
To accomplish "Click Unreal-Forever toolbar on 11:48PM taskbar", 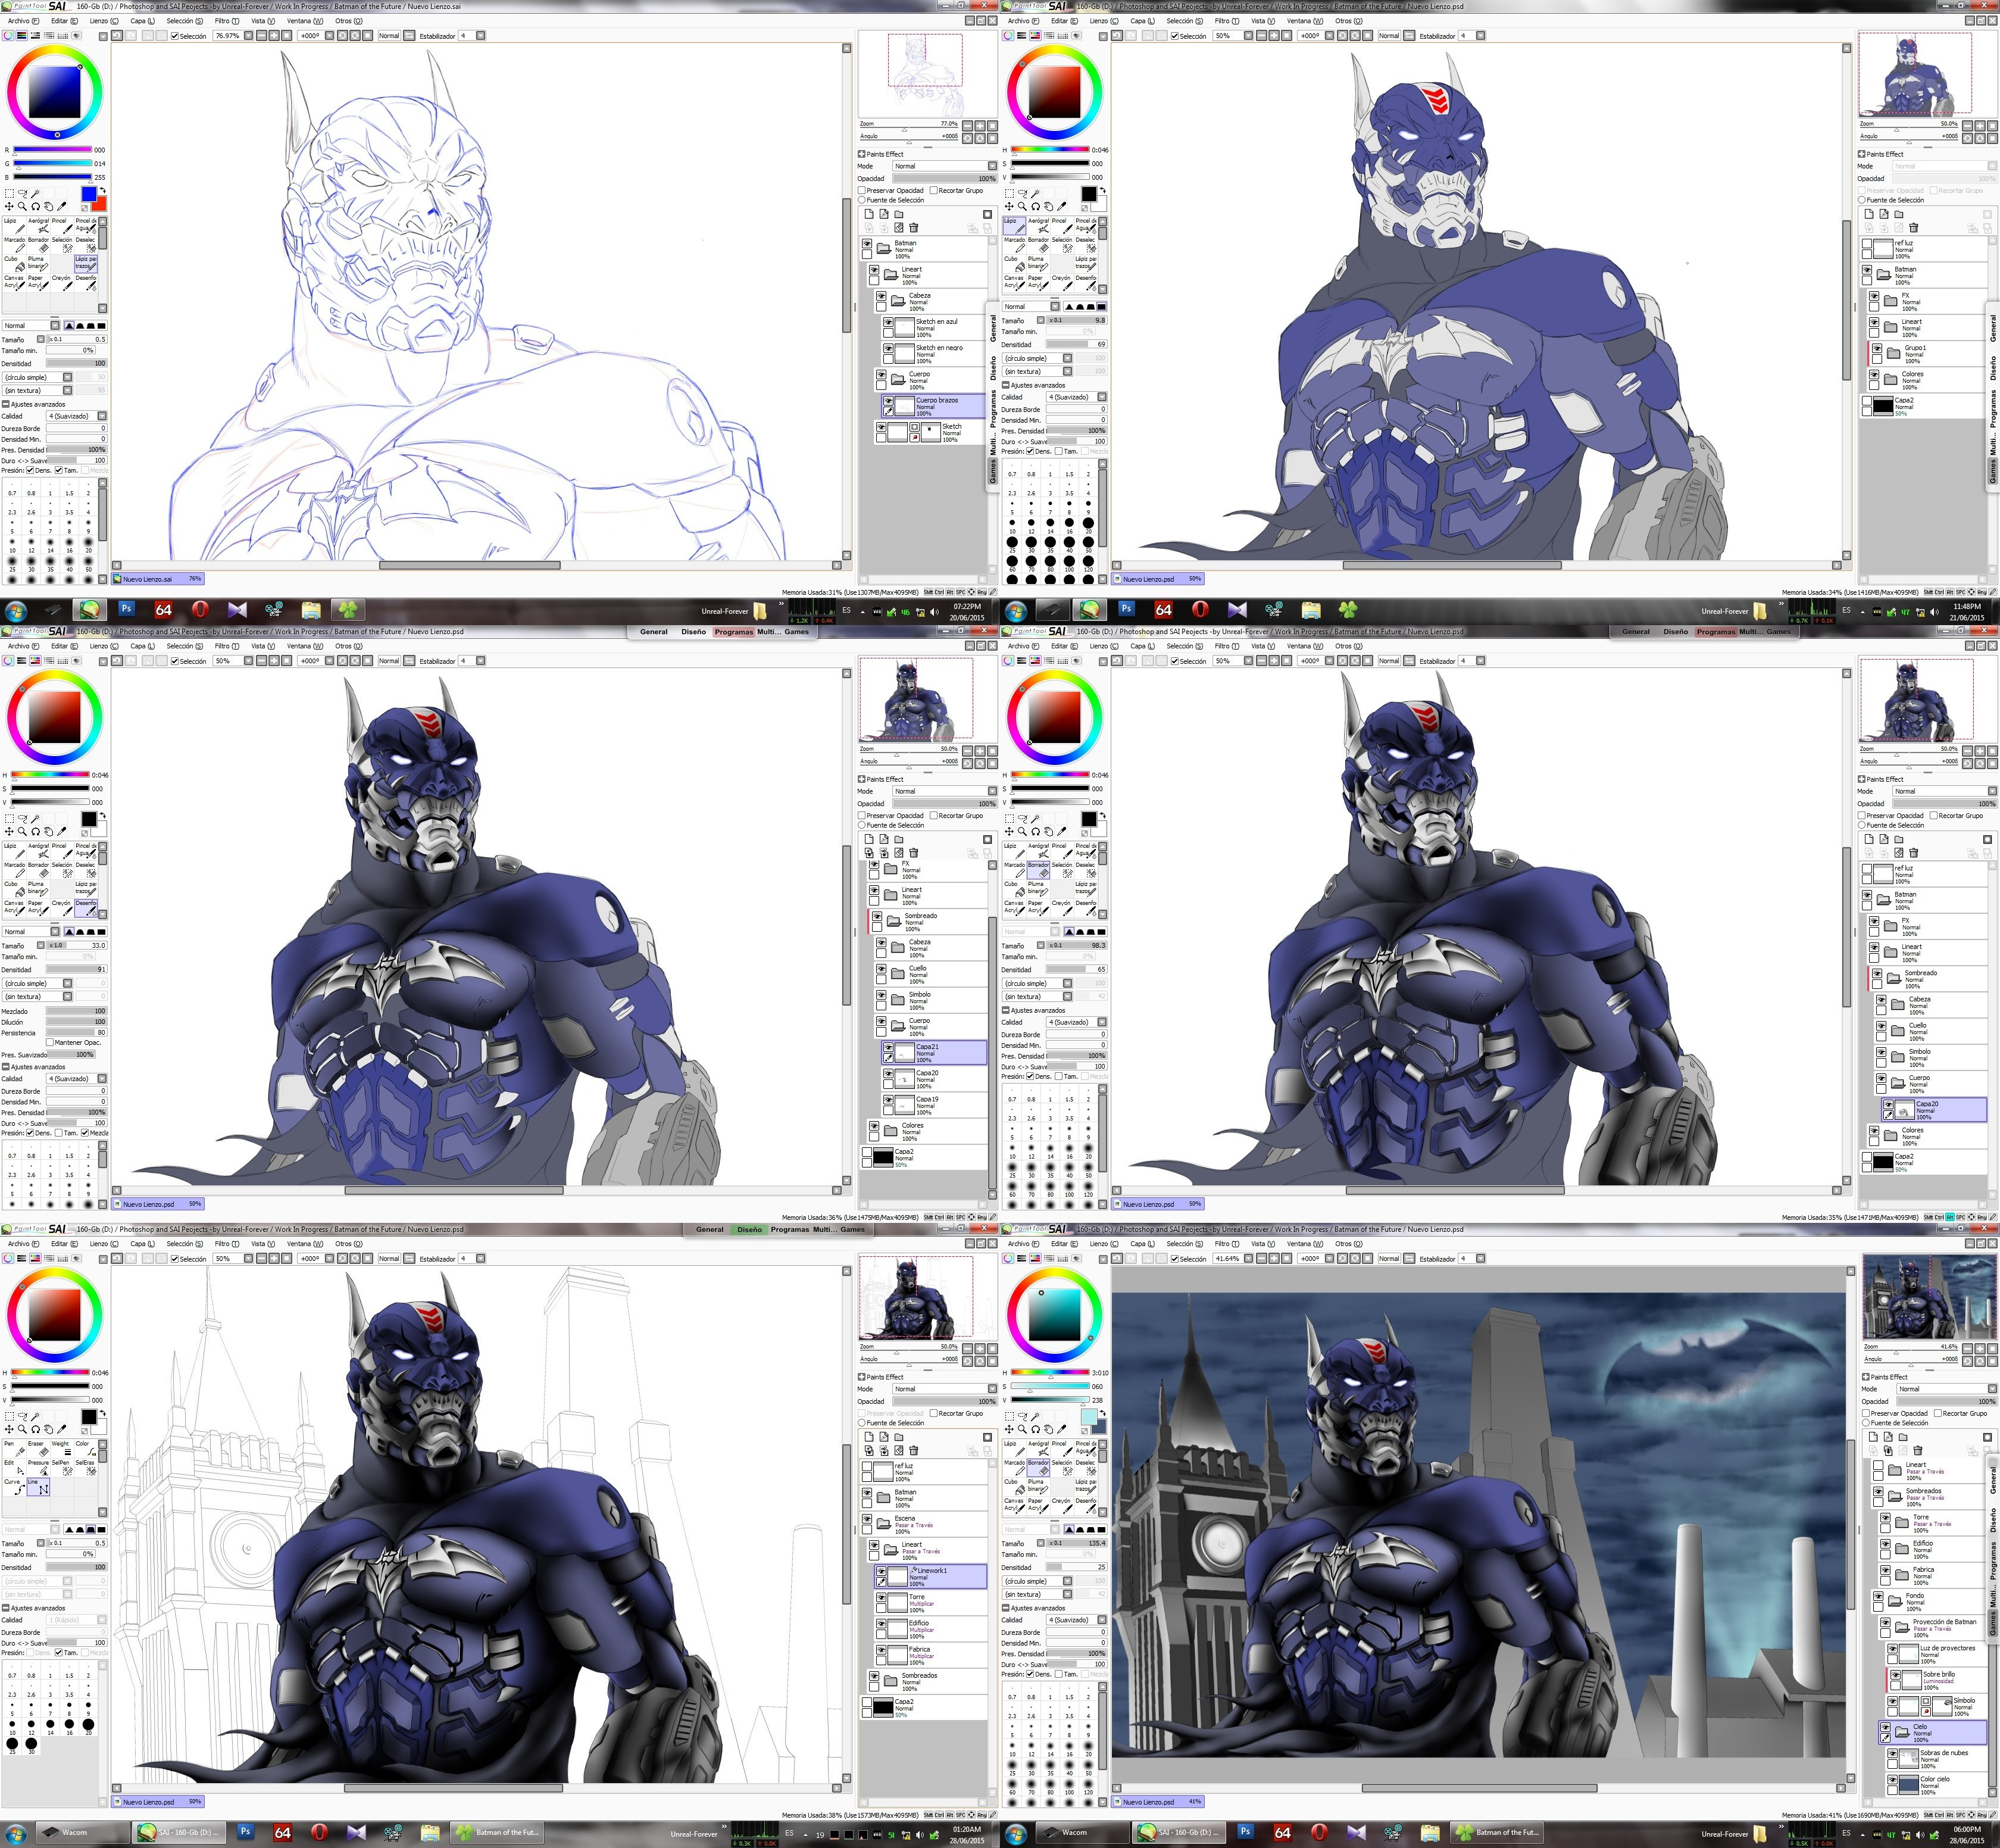I will coord(1724,611).
